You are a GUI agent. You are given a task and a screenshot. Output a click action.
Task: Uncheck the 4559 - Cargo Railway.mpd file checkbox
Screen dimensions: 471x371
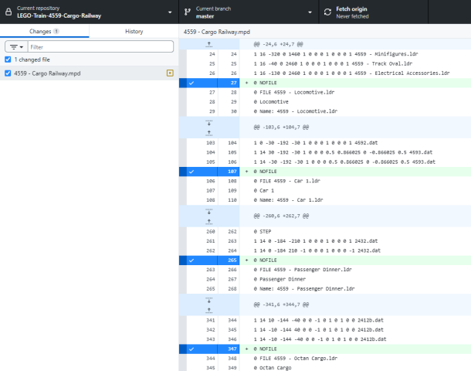8,73
